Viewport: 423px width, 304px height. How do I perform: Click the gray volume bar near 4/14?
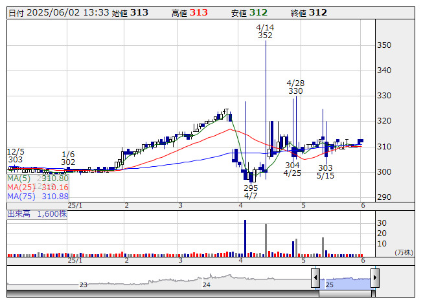(x=266, y=240)
